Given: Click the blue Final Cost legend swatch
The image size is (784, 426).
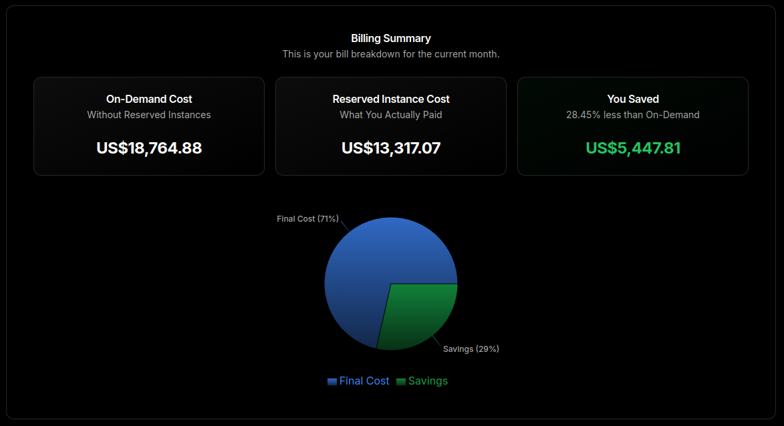Looking at the screenshot, I should pyautogui.click(x=332, y=381).
